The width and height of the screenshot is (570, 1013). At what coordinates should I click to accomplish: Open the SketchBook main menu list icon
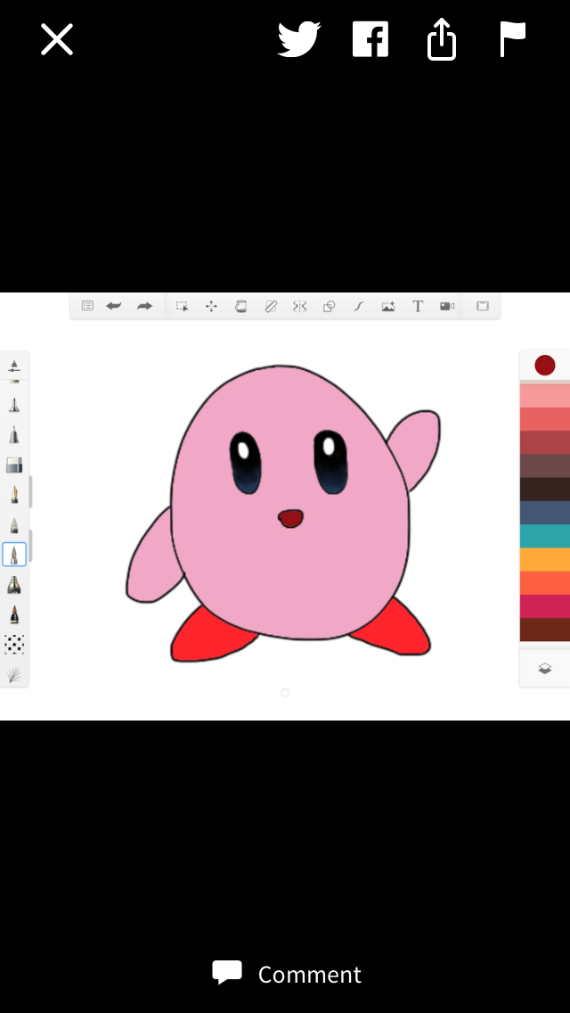pyautogui.click(x=87, y=306)
